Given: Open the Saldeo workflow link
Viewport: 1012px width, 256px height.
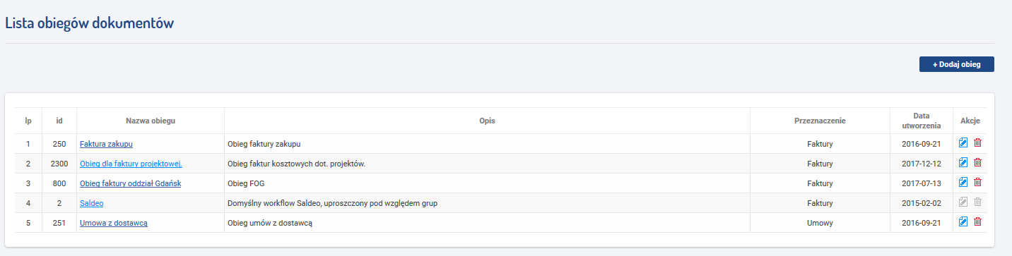Looking at the screenshot, I should click(92, 203).
